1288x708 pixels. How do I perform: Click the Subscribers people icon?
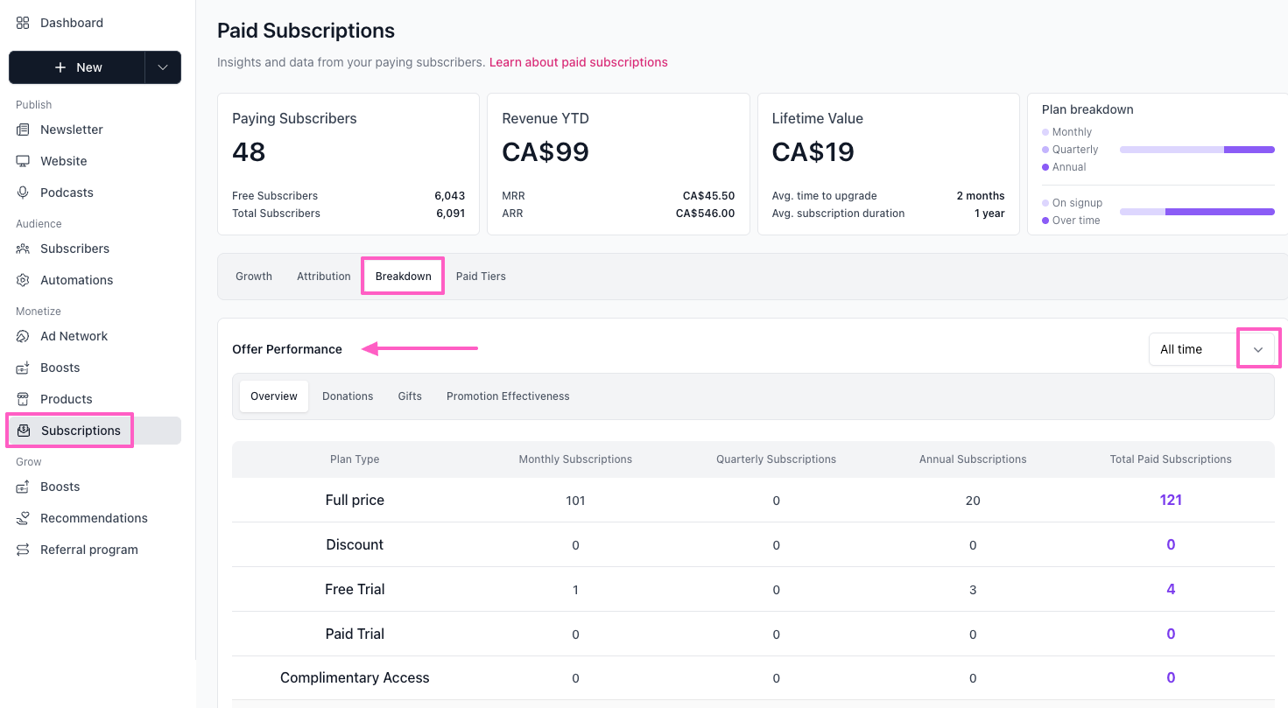23,249
